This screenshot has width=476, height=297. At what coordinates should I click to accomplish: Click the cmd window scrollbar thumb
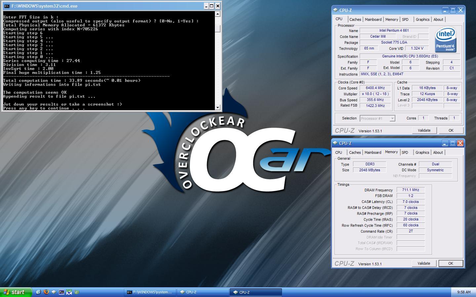218,28
